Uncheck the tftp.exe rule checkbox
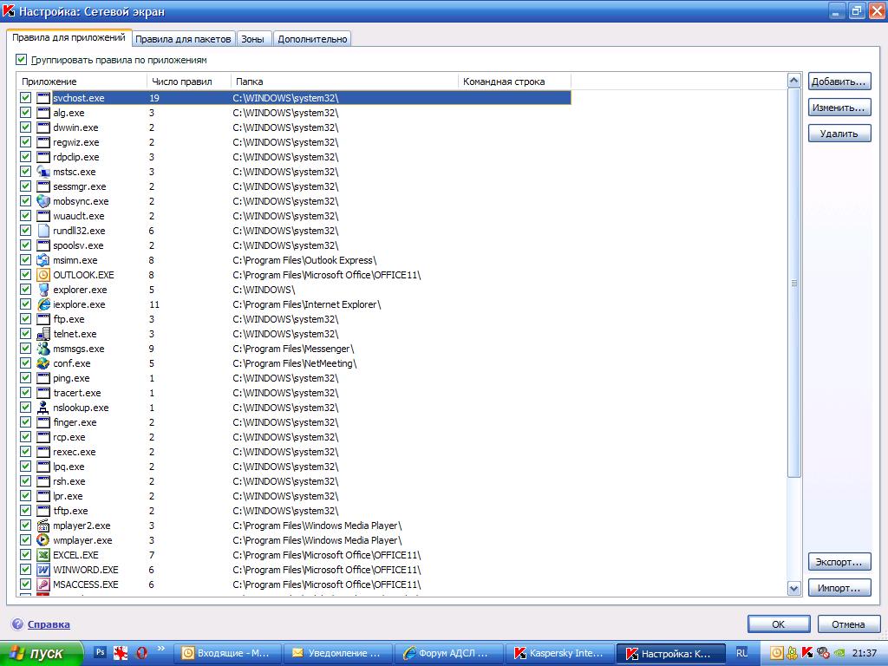888x666 pixels. (x=25, y=511)
